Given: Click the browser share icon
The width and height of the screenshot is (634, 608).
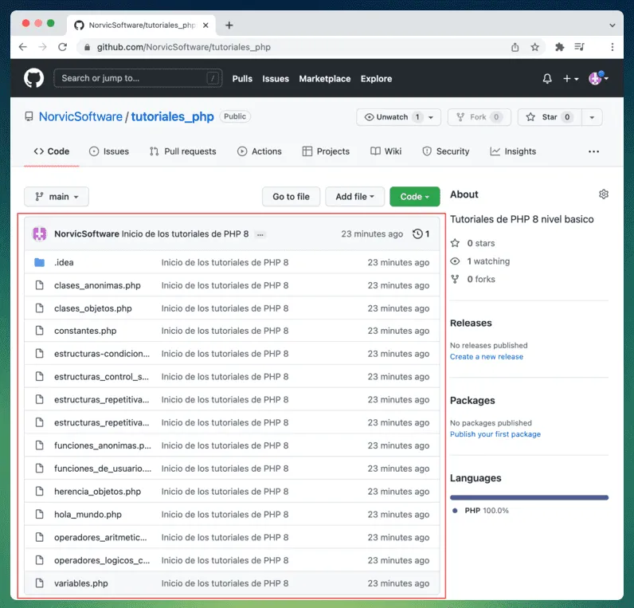Looking at the screenshot, I should pos(515,47).
